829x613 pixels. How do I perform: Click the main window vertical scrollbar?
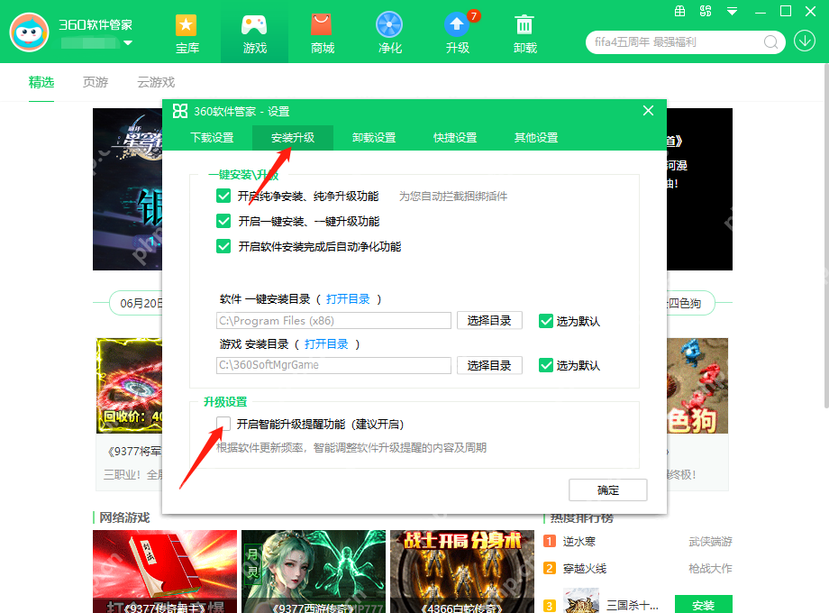tap(825, 235)
